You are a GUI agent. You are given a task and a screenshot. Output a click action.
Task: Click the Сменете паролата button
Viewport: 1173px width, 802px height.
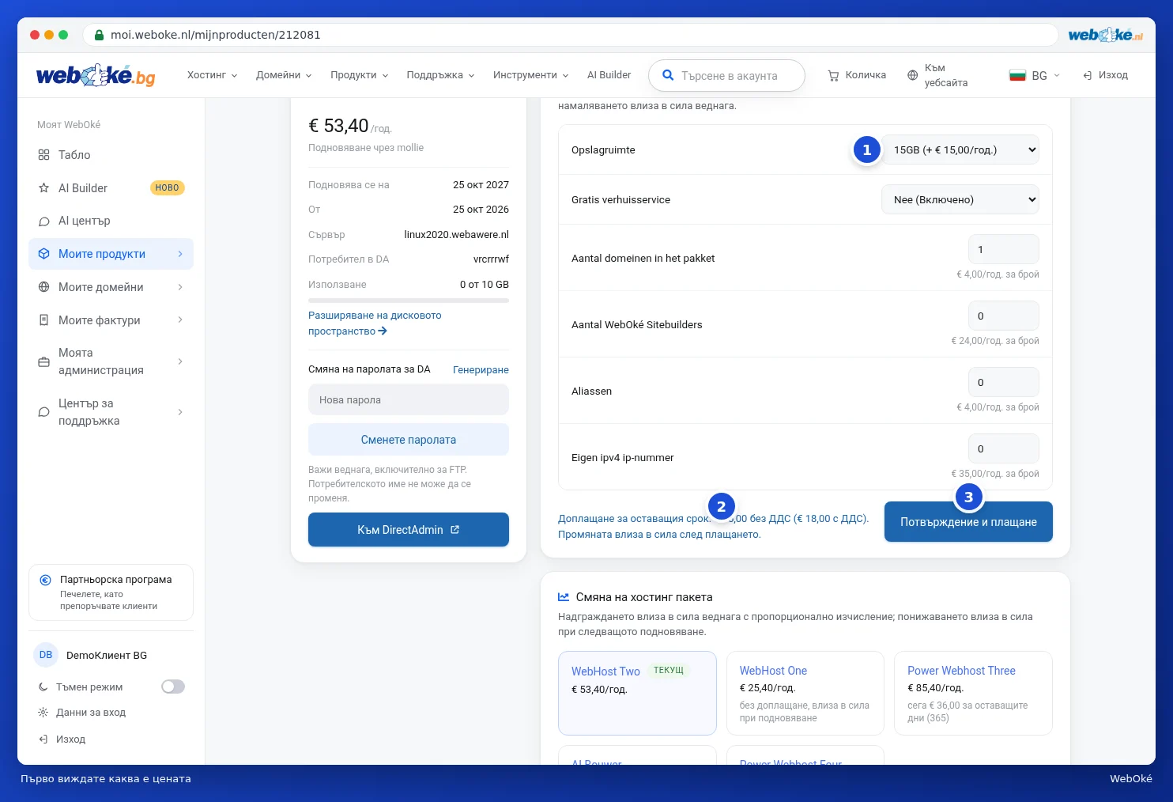[x=409, y=440]
